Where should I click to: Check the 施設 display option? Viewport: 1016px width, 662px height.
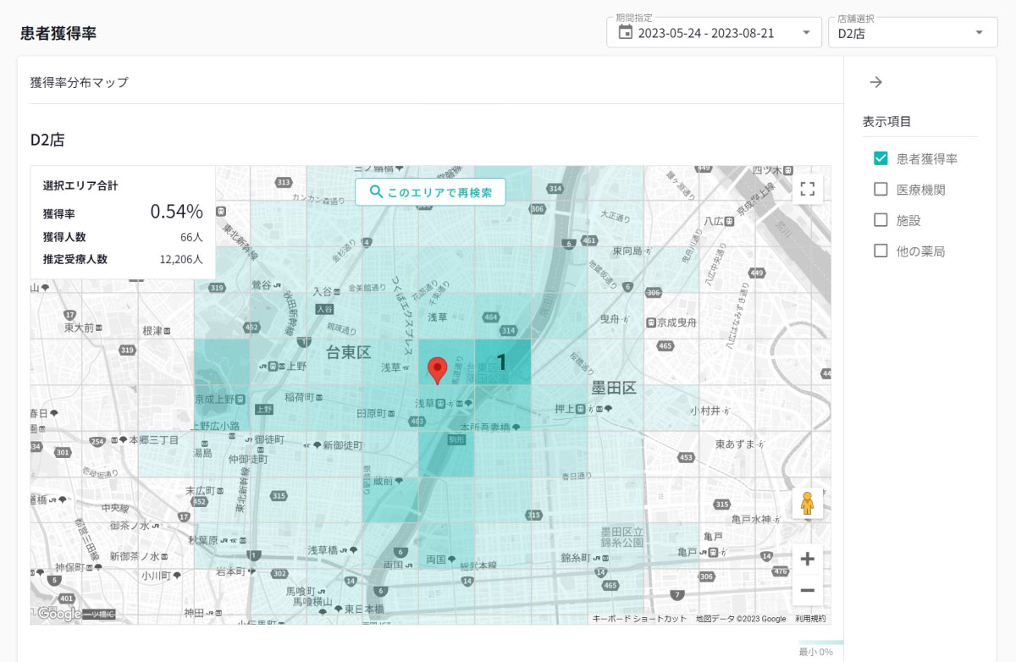click(881, 220)
